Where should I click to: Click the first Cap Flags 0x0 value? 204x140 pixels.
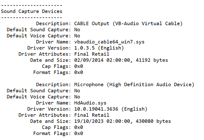pos(79,66)
